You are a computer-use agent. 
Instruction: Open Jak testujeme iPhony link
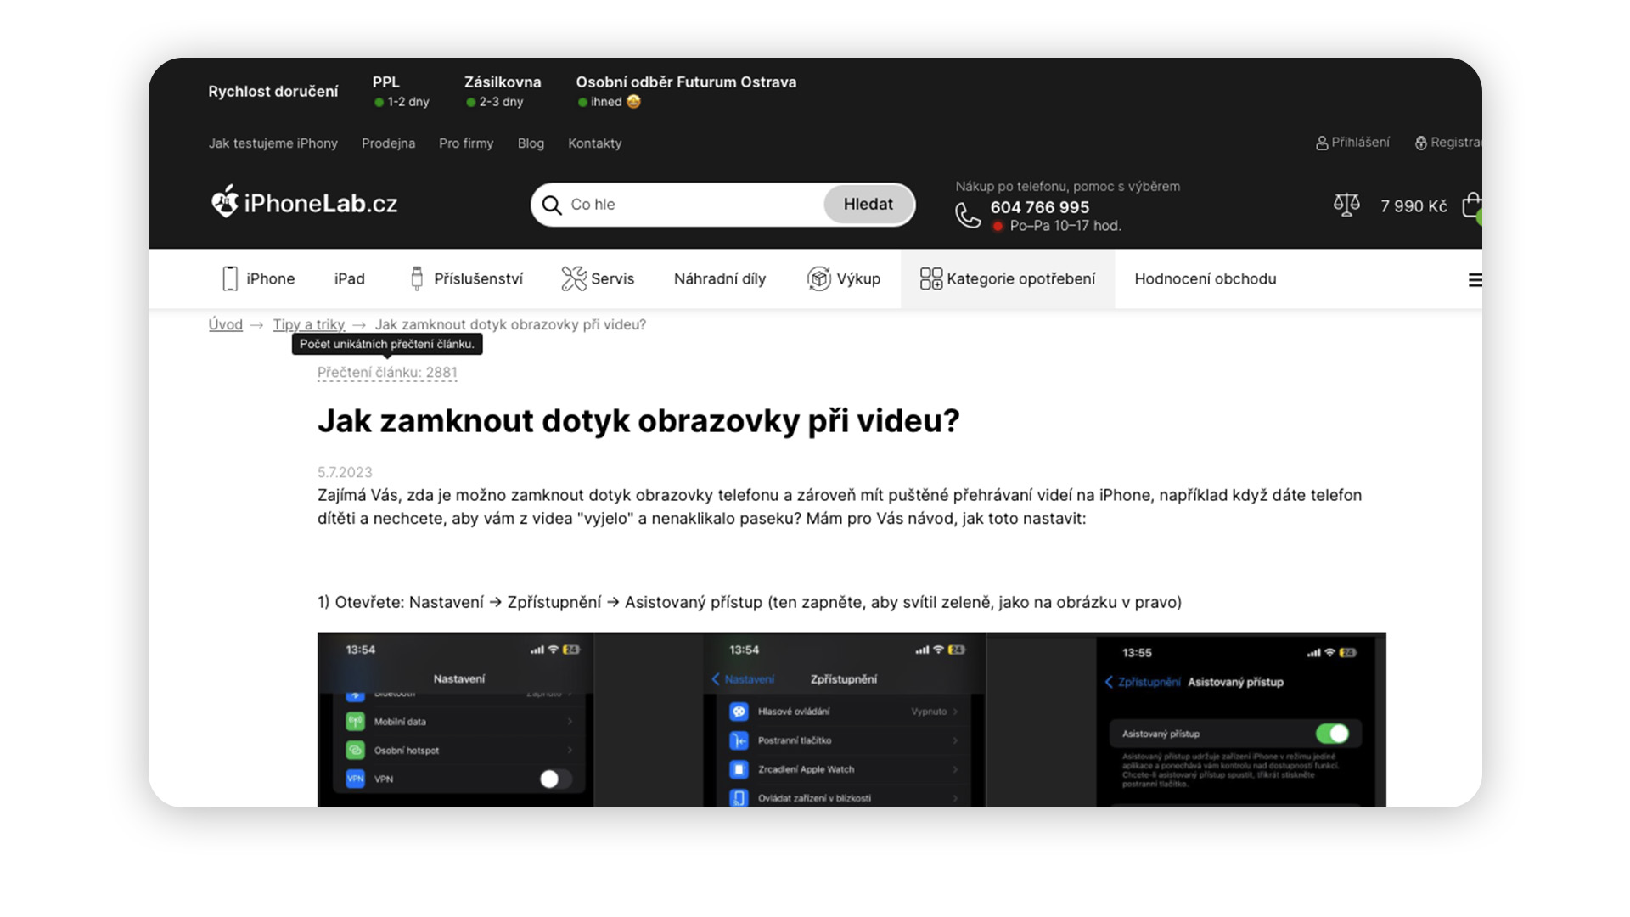point(273,143)
